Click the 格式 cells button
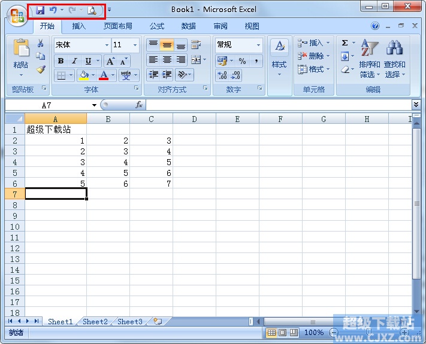Viewport: 426px width, 344px height. (x=313, y=69)
